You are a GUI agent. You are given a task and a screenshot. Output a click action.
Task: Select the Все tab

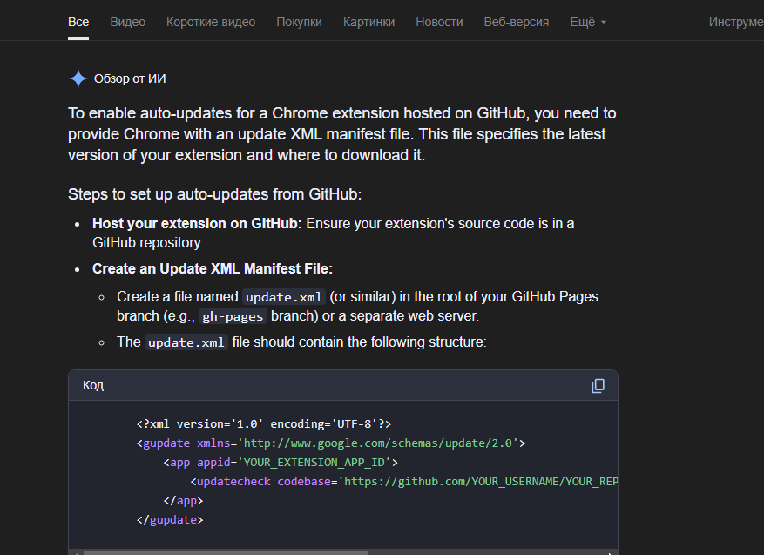[x=78, y=22]
